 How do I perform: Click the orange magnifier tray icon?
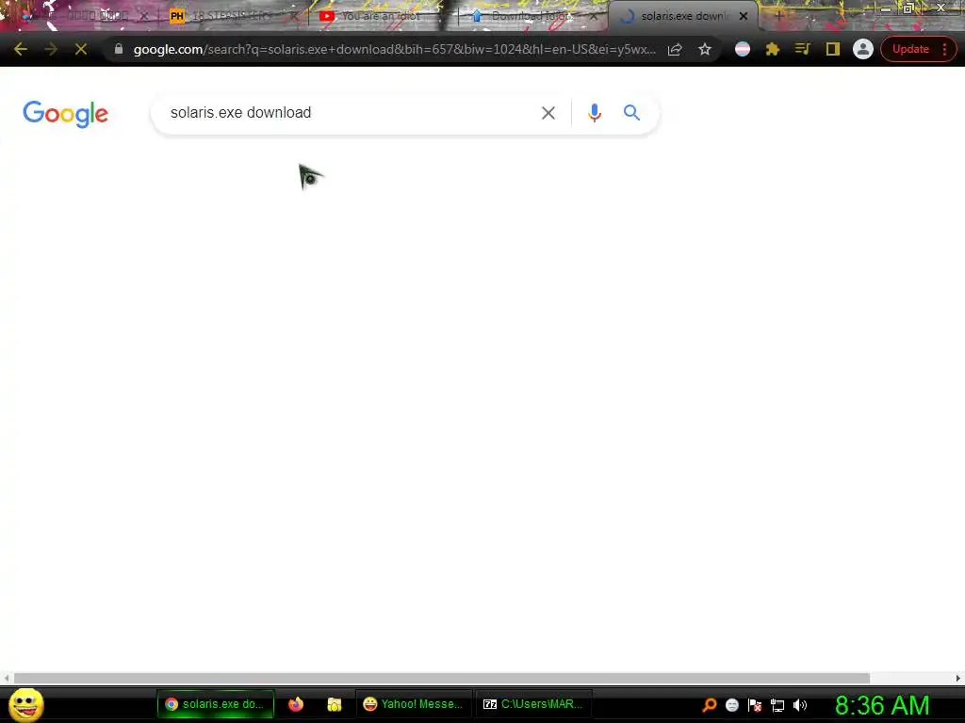point(710,705)
